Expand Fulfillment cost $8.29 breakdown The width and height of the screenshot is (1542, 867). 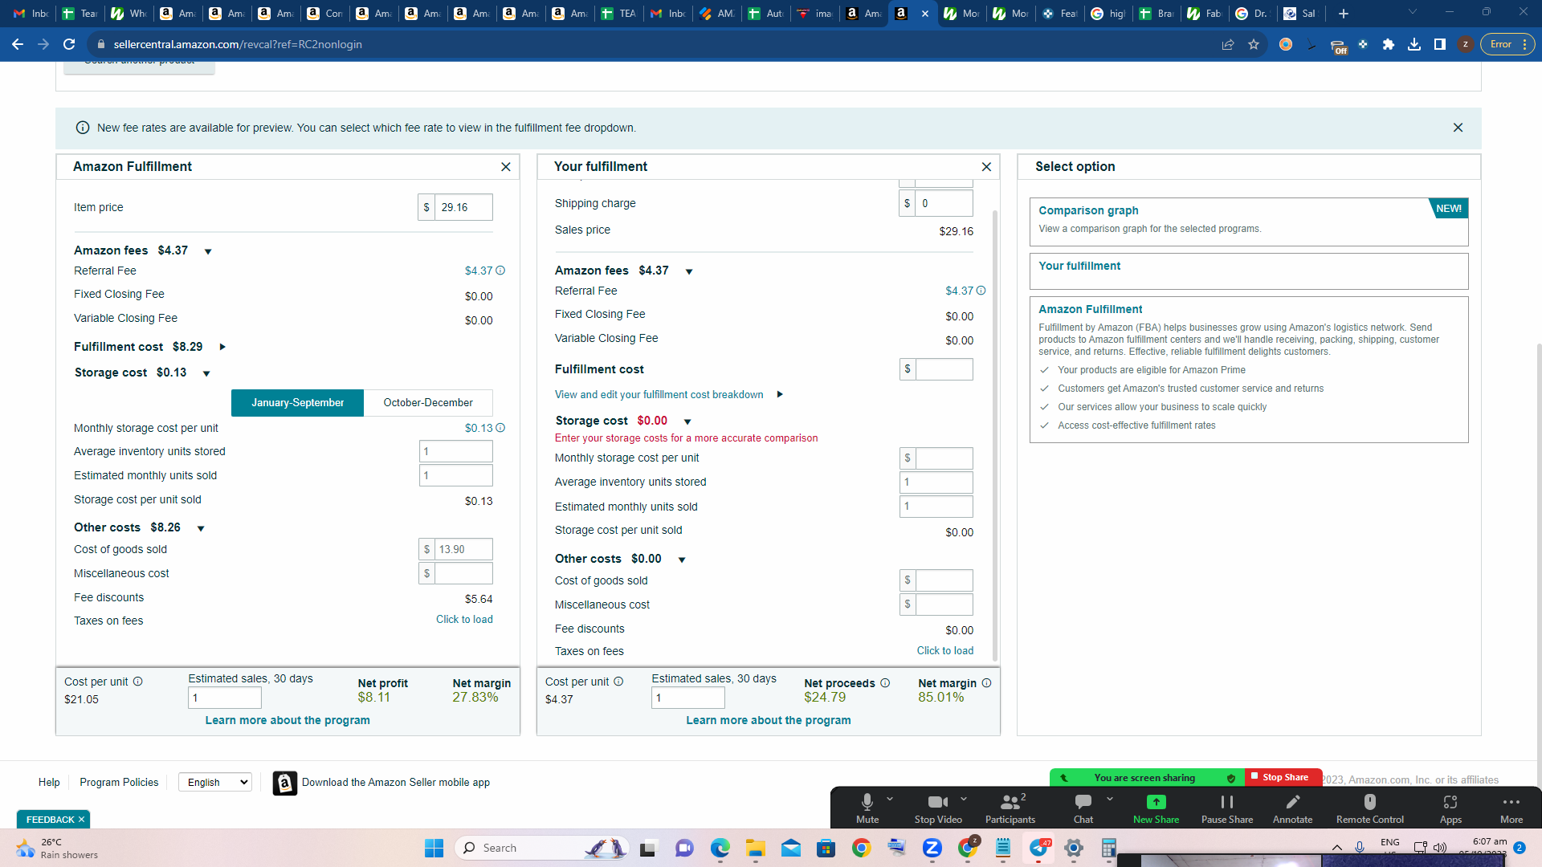click(222, 347)
